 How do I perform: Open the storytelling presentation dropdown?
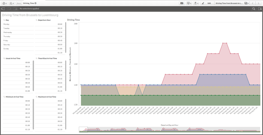(189, 3)
